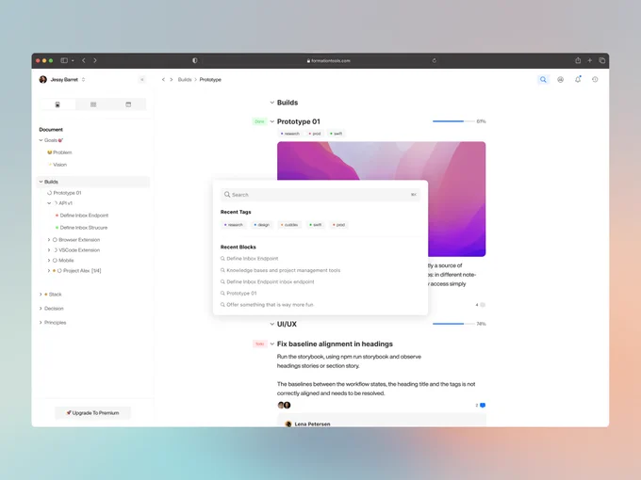Click the Safari address bar

pyautogui.click(x=329, y=60)
